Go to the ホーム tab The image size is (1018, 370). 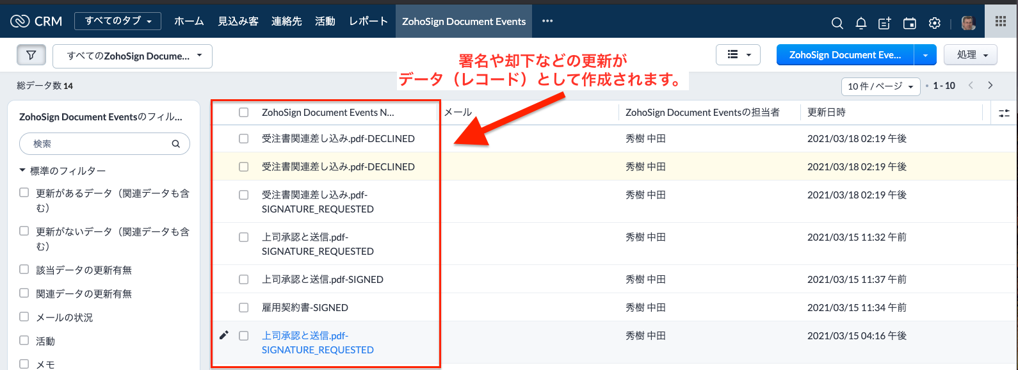[x=189, y=21]
